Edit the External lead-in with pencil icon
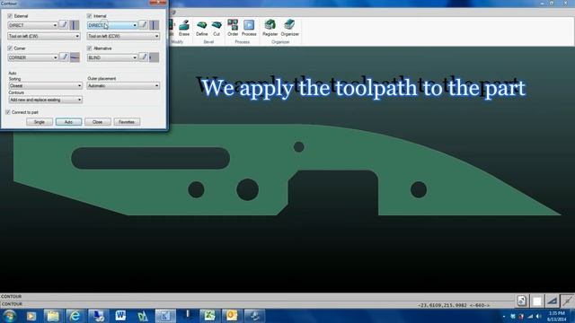 point(63,24)
